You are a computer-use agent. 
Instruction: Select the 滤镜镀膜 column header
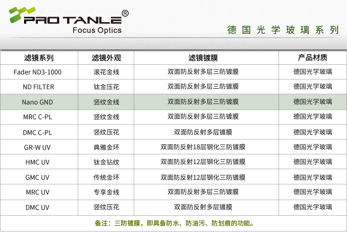[203, 58]
